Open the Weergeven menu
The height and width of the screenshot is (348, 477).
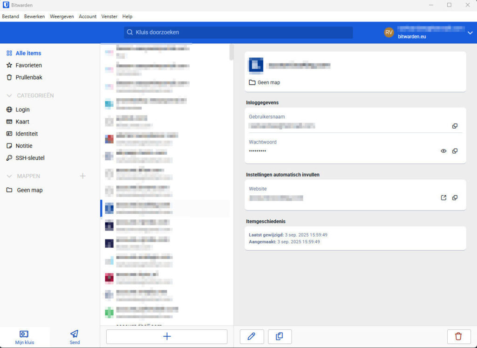(x=61, y=16)
